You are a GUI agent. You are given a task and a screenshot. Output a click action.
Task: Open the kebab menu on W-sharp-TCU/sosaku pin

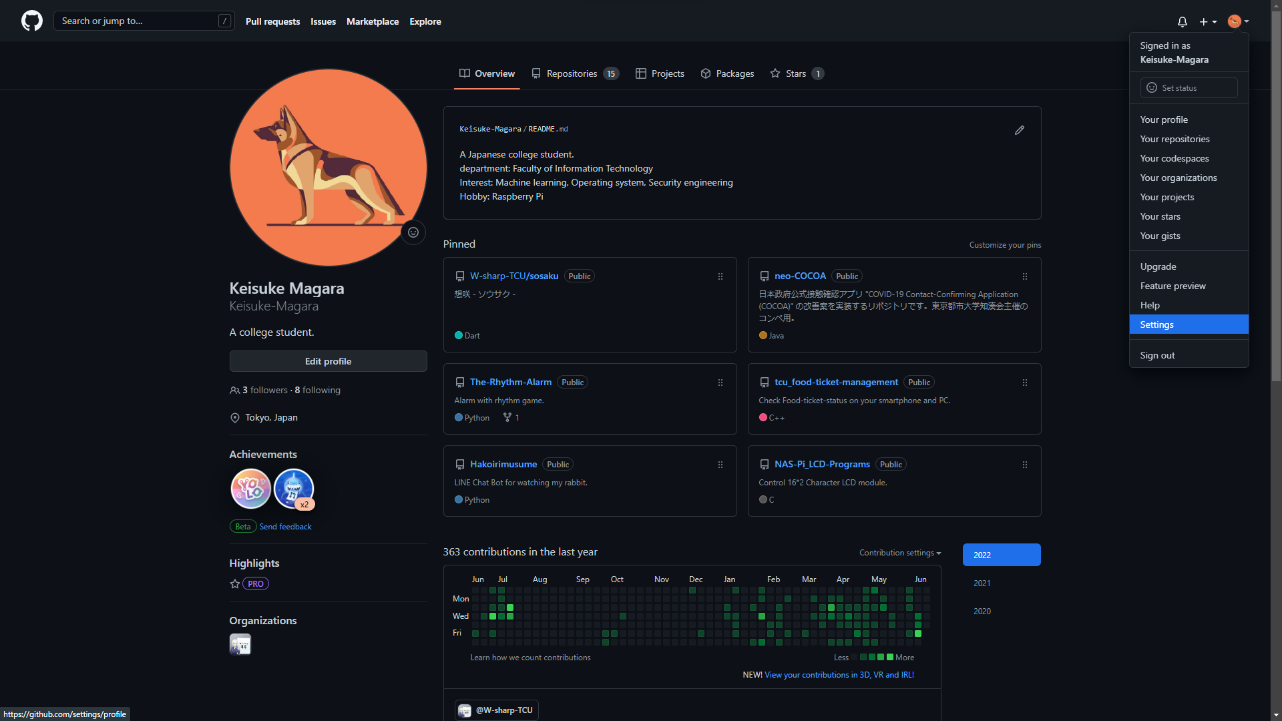720,276
